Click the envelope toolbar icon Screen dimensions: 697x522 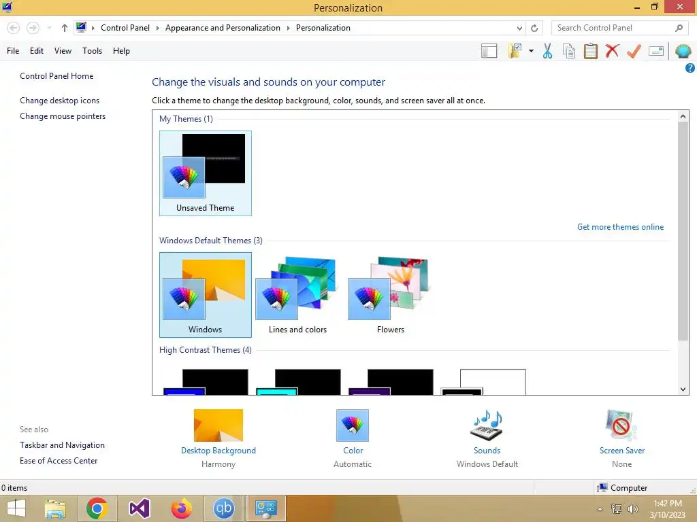656,51
